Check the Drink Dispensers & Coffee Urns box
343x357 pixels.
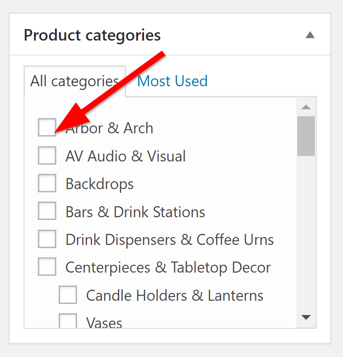[x=47, y=239]
